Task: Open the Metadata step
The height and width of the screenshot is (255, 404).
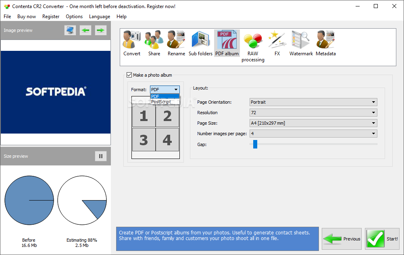Action: click(x=326, y=43)
